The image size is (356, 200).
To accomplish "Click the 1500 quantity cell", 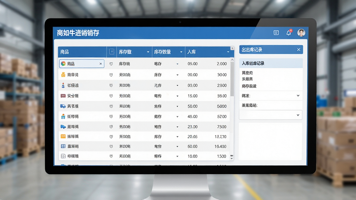I will [221, 156].
